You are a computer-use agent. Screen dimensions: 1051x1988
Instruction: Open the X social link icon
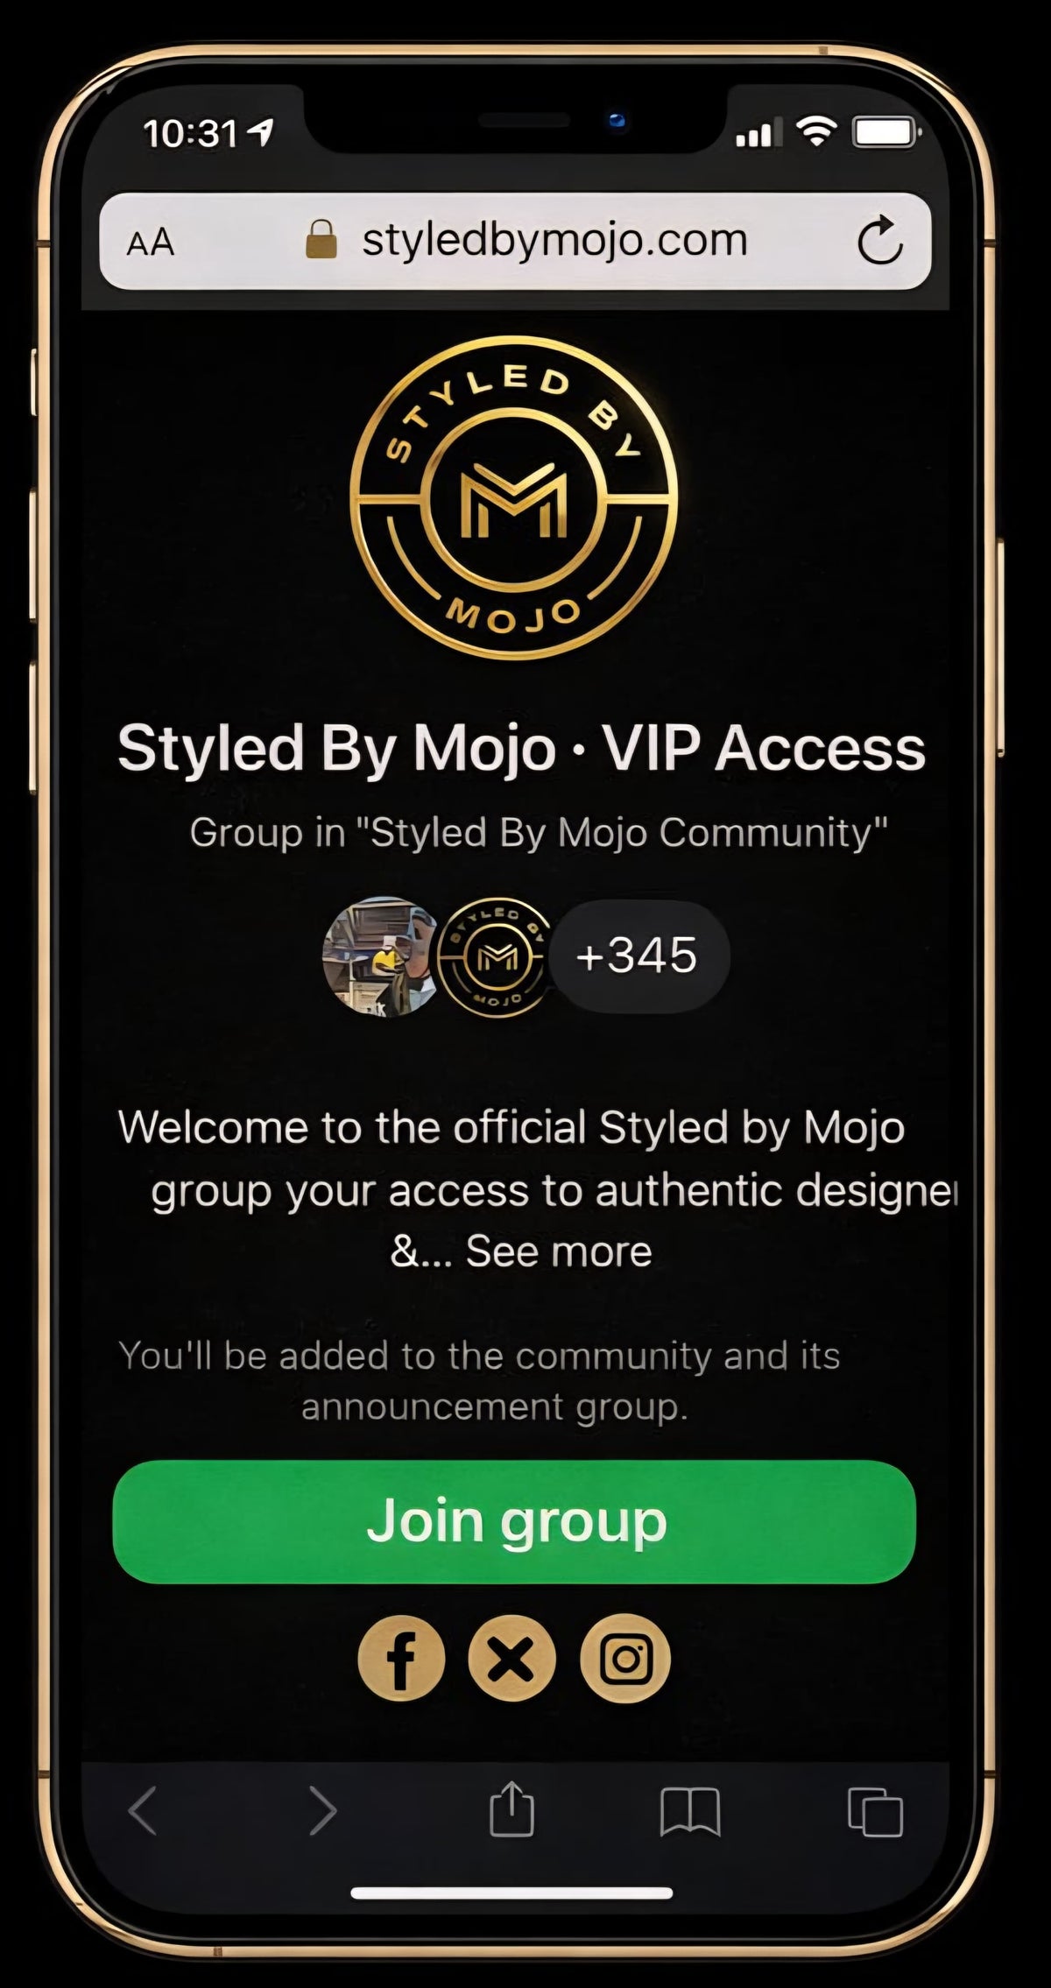point(512,1658)
